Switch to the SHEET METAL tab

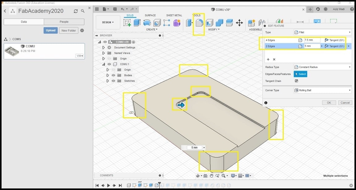tap(174, 15)
